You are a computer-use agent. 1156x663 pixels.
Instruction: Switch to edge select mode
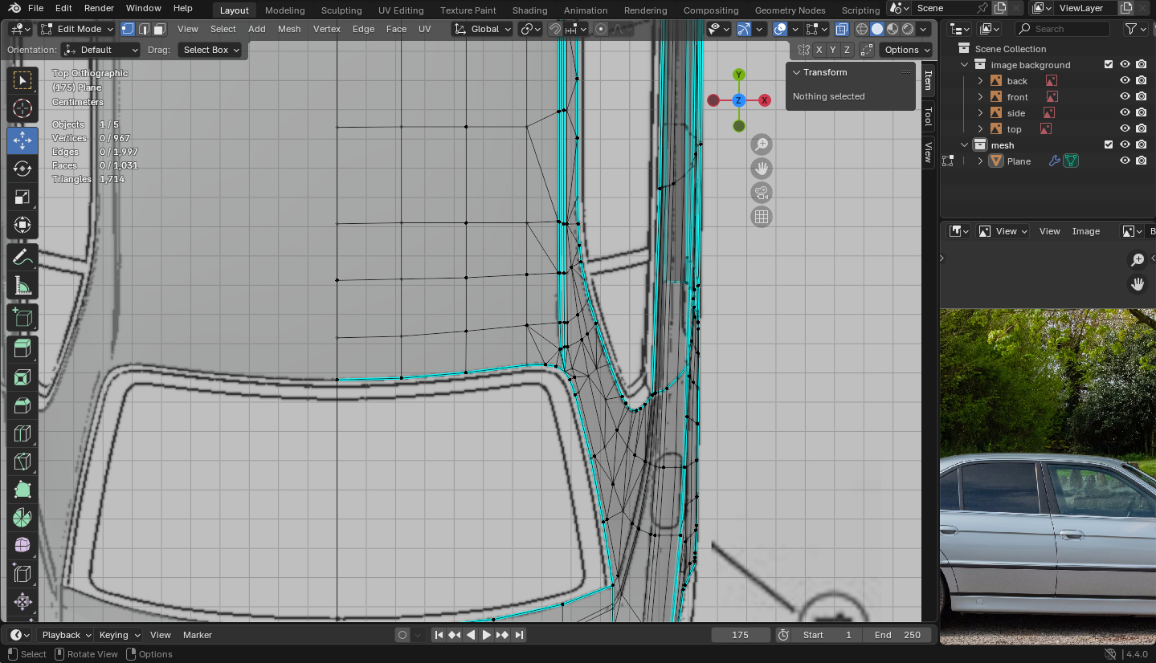pyautogui.click(x=144, y=29)
